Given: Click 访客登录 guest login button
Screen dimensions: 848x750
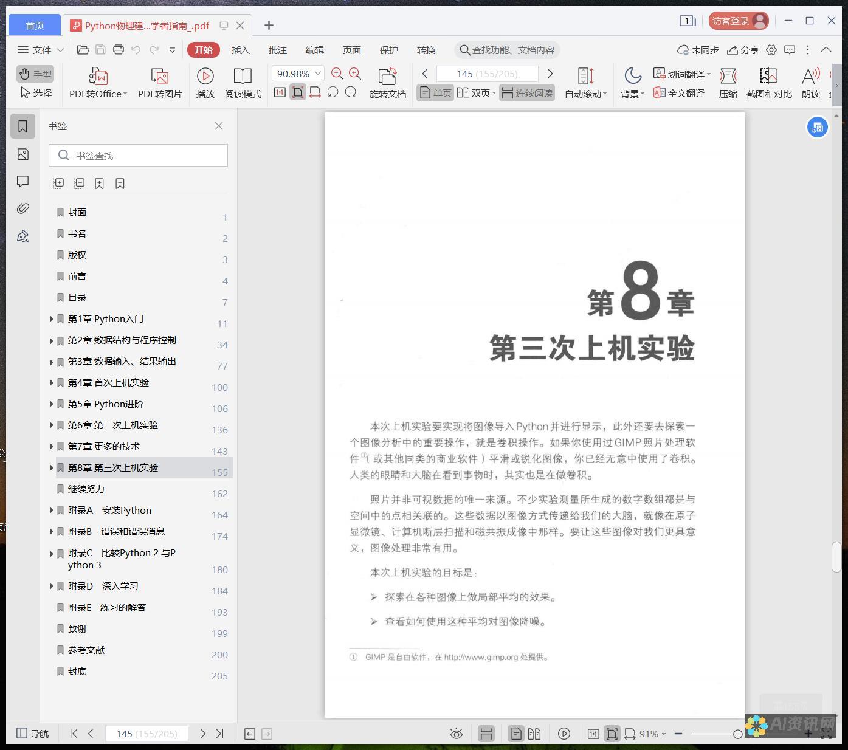Looking at the screenshot, I should [739, 21].
